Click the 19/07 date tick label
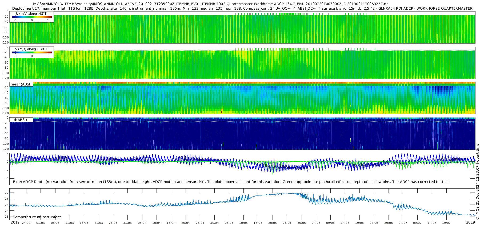 pyautogui.click(x=446, y=223)
